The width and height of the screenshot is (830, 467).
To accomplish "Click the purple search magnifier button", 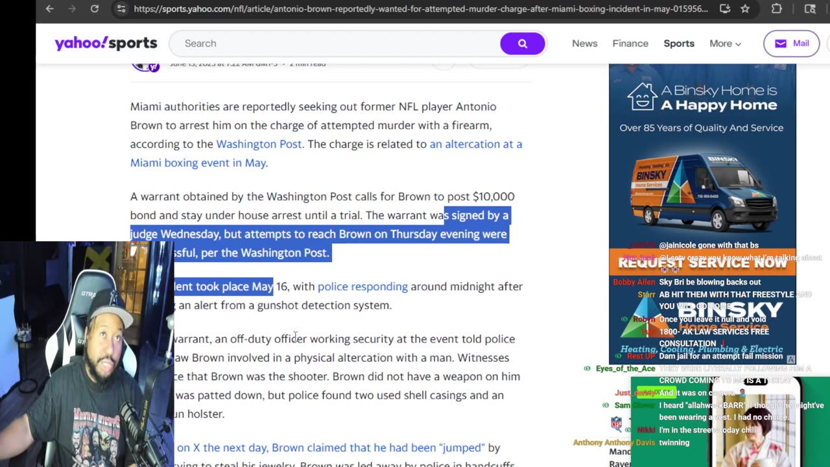I will pyautogui.click(x=523, y=43).
